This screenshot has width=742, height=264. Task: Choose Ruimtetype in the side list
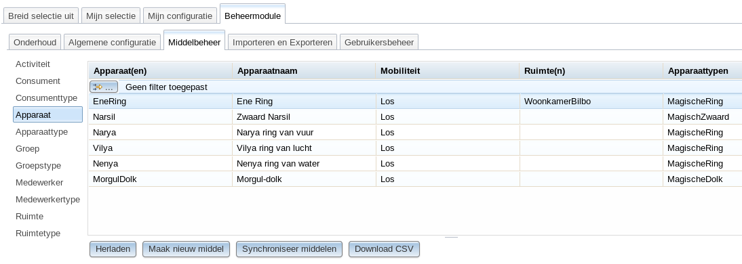tap(38, 234)
